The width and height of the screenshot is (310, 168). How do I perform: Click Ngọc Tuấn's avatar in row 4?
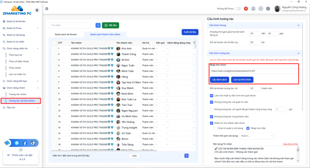[x=118, y=65]
